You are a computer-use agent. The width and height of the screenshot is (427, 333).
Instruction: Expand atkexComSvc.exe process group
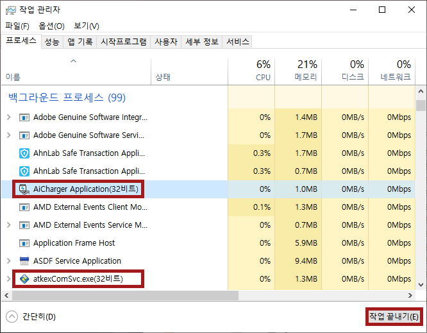[9, 278]
